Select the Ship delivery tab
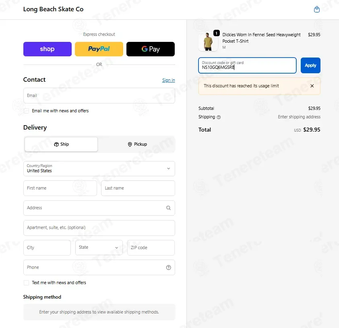The width and height of the screenshot is (339, 328). point(61,144)
